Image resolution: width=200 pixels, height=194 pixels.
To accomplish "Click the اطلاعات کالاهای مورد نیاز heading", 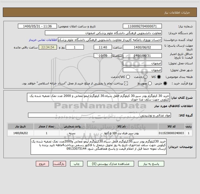I will tap(173, 106).
